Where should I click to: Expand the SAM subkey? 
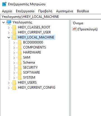(14, 58)
